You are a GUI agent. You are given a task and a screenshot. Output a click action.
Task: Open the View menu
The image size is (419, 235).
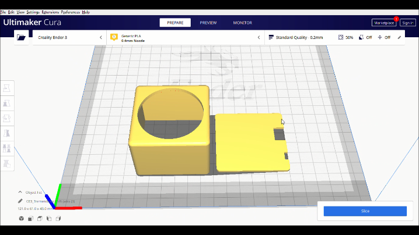pos(20,12)
